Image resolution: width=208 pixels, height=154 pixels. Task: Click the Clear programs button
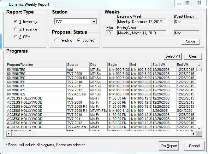(x=193, y=56)
